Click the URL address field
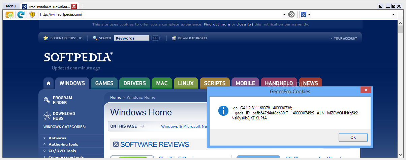The image size is (406, 160). click(x=160, y=14)
